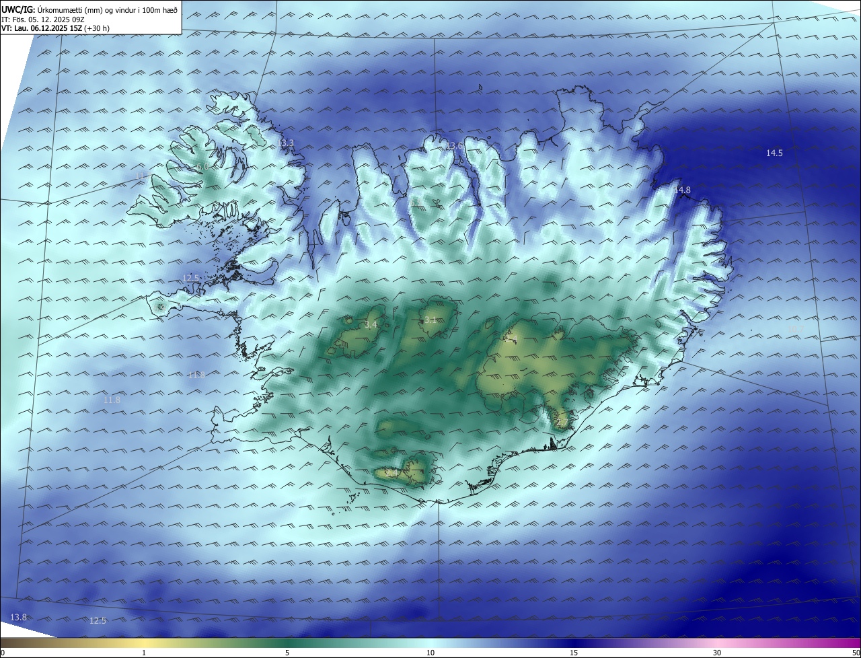Image resolution: width=861 pixels, height=658 pixels.
Task: Click the '5' tick on the color scale
Action: [287, 653]
